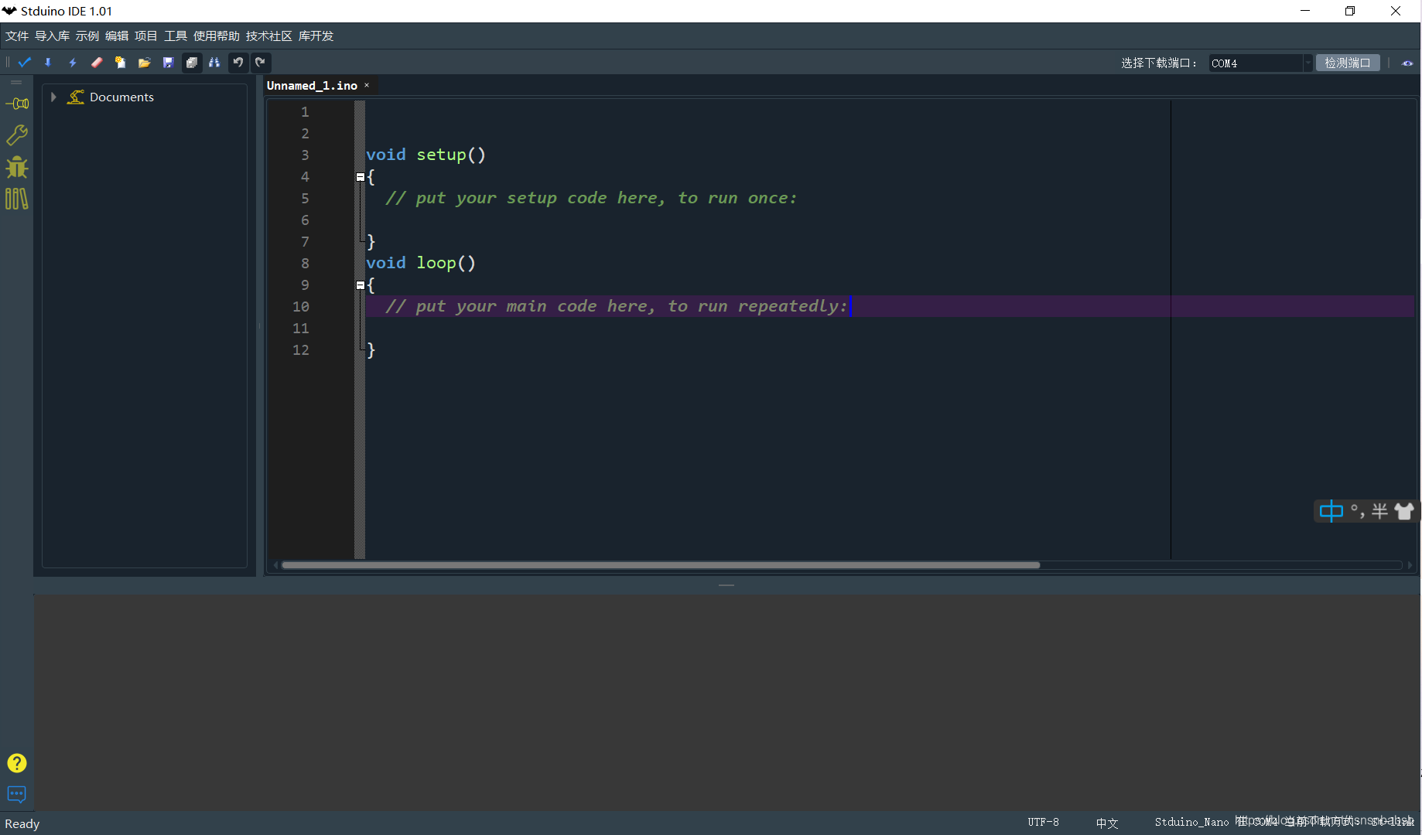The width and height of the screenshot is (1422, 835).
Task: Open the serial monitor eye icon
Action: tap(1407, 63)
